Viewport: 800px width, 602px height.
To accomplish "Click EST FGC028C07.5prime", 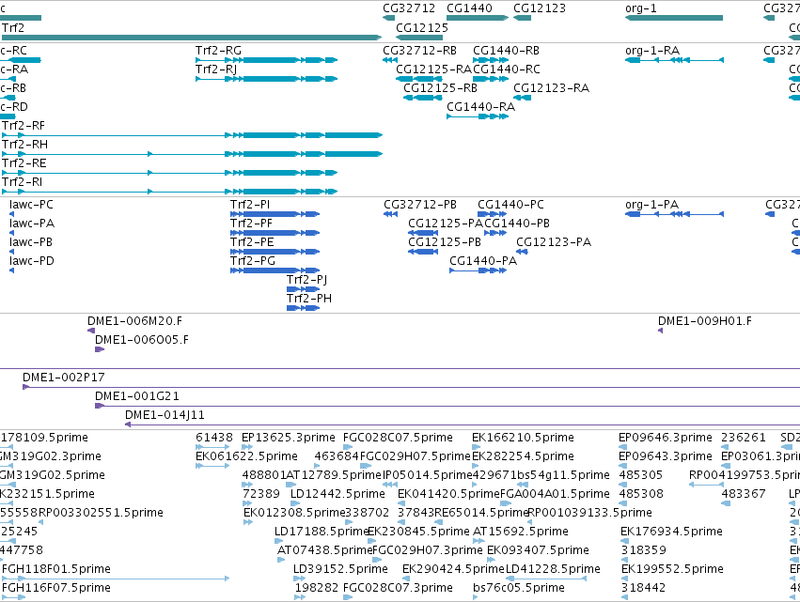I will pyautogui.click(x=349, y=447).
